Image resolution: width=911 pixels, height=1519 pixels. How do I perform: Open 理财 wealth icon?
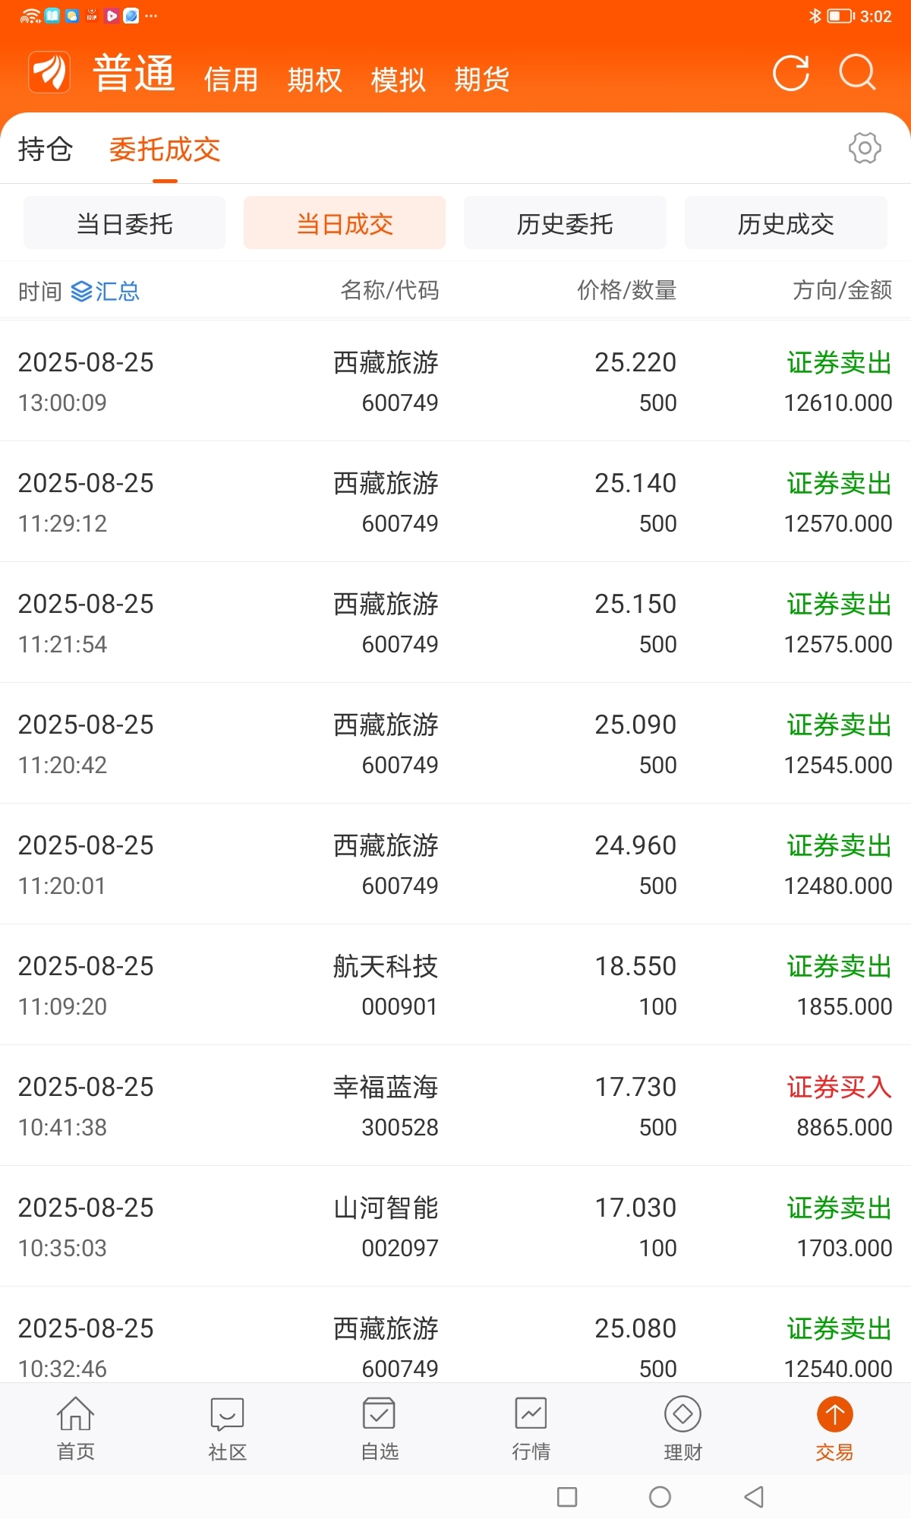point(682,1413)
